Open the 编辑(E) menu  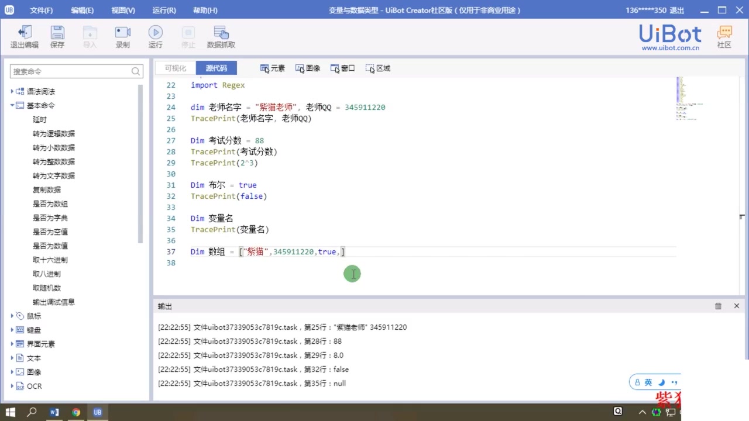[83, 11]
